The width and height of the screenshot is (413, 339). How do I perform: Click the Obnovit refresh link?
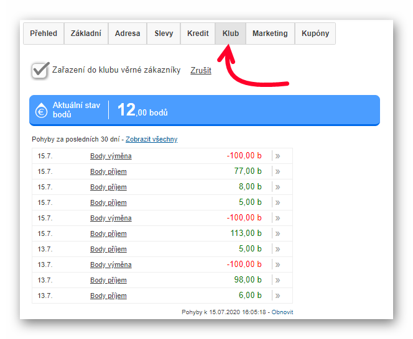[282, 312]
